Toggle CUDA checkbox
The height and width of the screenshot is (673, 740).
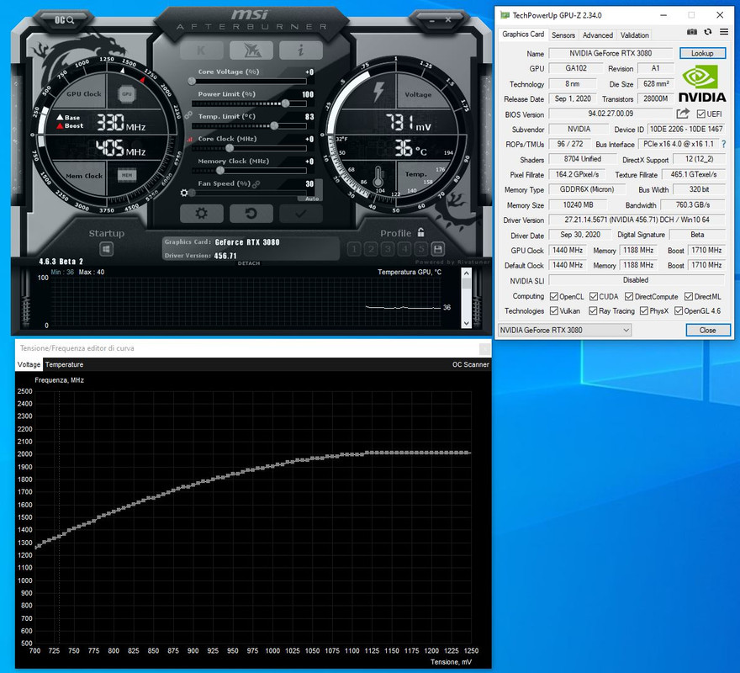pyautogui.click(x=594, y=297)
